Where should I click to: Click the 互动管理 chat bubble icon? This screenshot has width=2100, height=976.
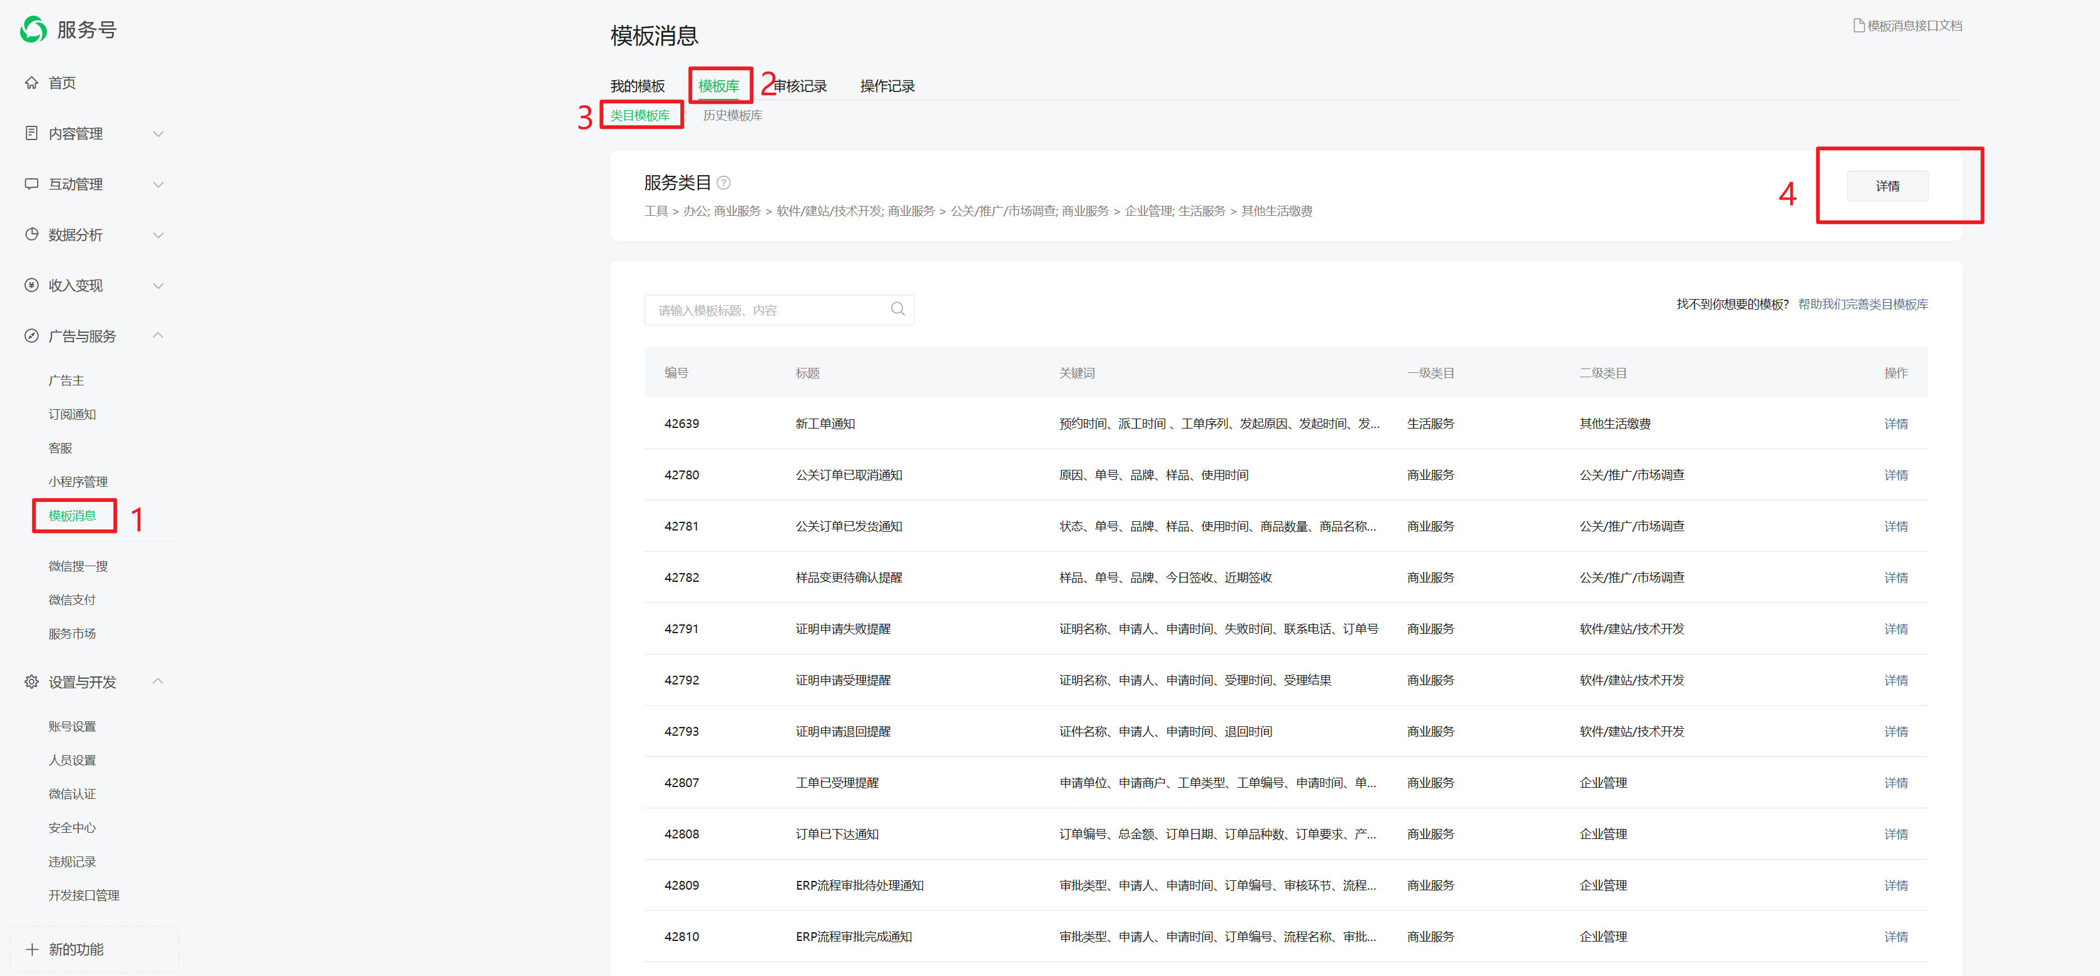click(31, 183)
